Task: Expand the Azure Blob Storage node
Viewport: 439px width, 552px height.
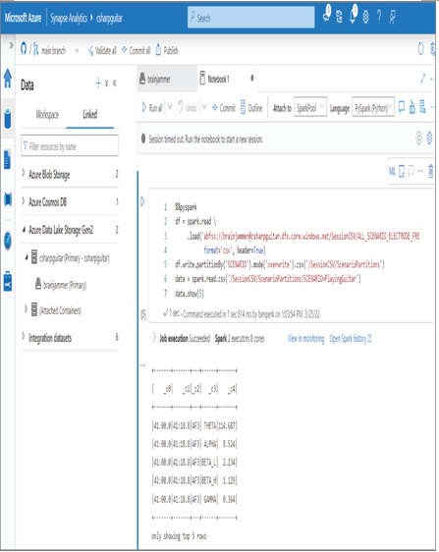Action: click(24, 173)
